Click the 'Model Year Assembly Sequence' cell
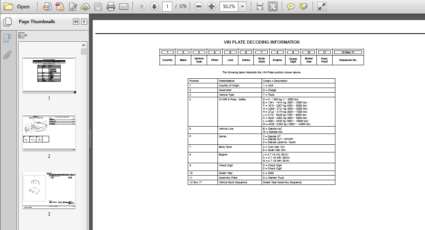The width and height of the screenshot is (425, 230). [x=298, y=183]
